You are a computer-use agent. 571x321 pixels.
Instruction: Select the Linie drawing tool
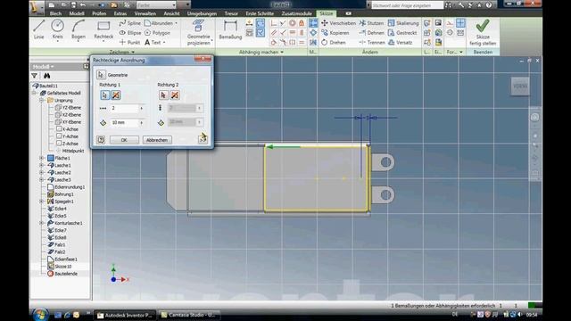[39, 29]
